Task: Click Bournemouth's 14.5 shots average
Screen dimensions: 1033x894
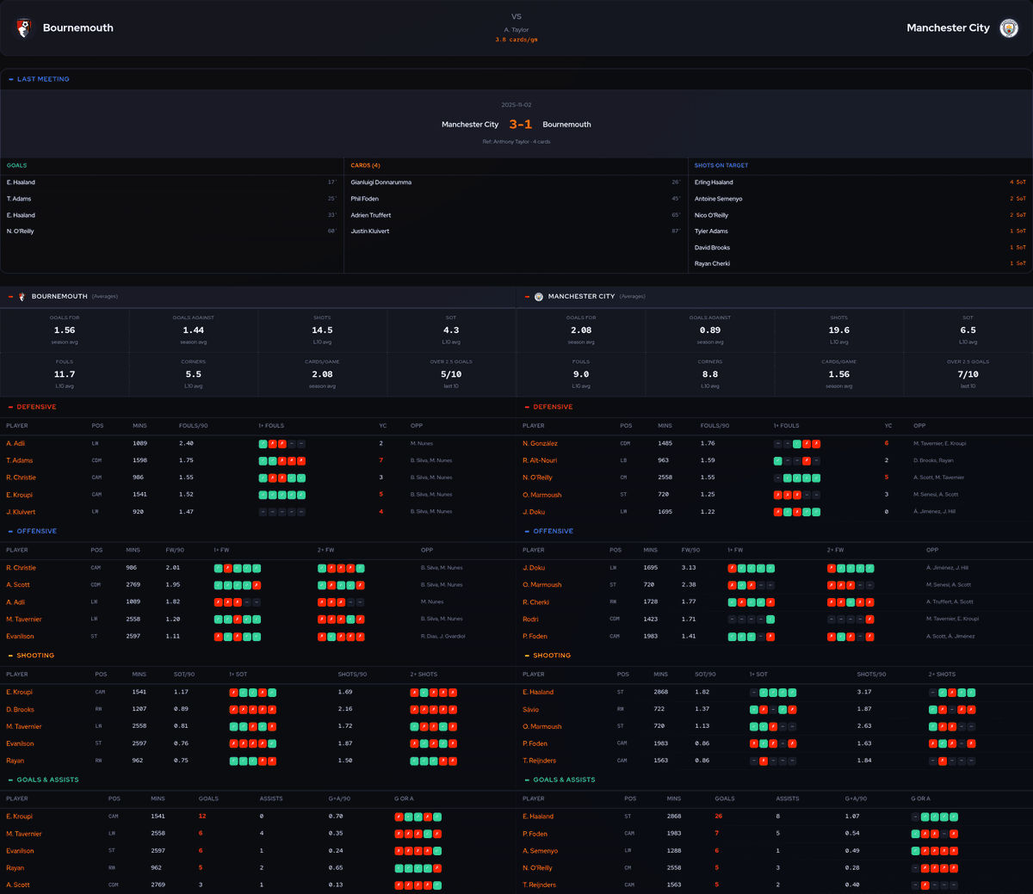Action: [x=322, y=330]
